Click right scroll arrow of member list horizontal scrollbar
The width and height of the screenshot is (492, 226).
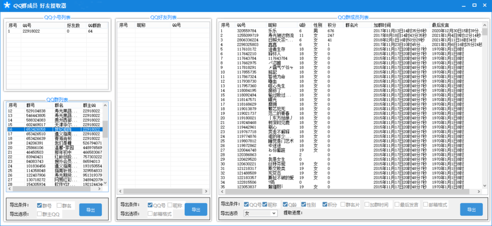[479, 192]
